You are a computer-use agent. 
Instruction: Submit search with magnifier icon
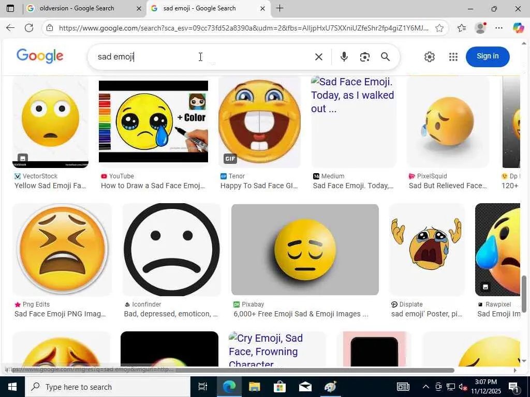[x=385, y=57]
